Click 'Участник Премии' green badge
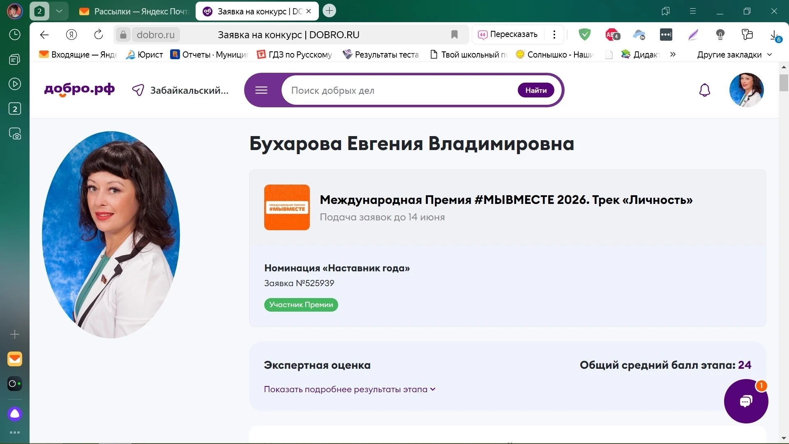 coord(301,305)
